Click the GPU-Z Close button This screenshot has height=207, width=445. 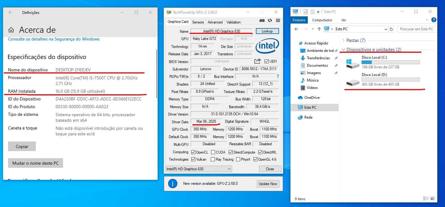[x=270, y=169]
